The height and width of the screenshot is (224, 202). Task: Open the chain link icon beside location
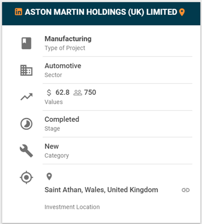click(186, 190)
